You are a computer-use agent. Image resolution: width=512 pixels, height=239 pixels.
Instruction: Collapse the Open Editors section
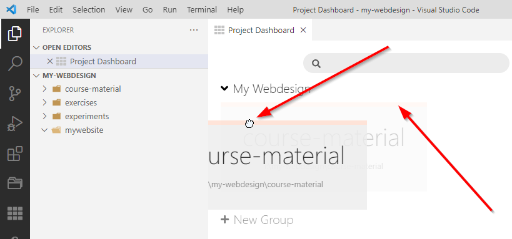click(36, 47)
